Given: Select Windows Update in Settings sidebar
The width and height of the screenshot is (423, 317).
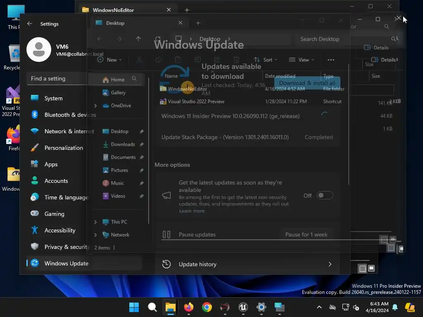Looking at the screenshot, I should click(x=84, y=263).
